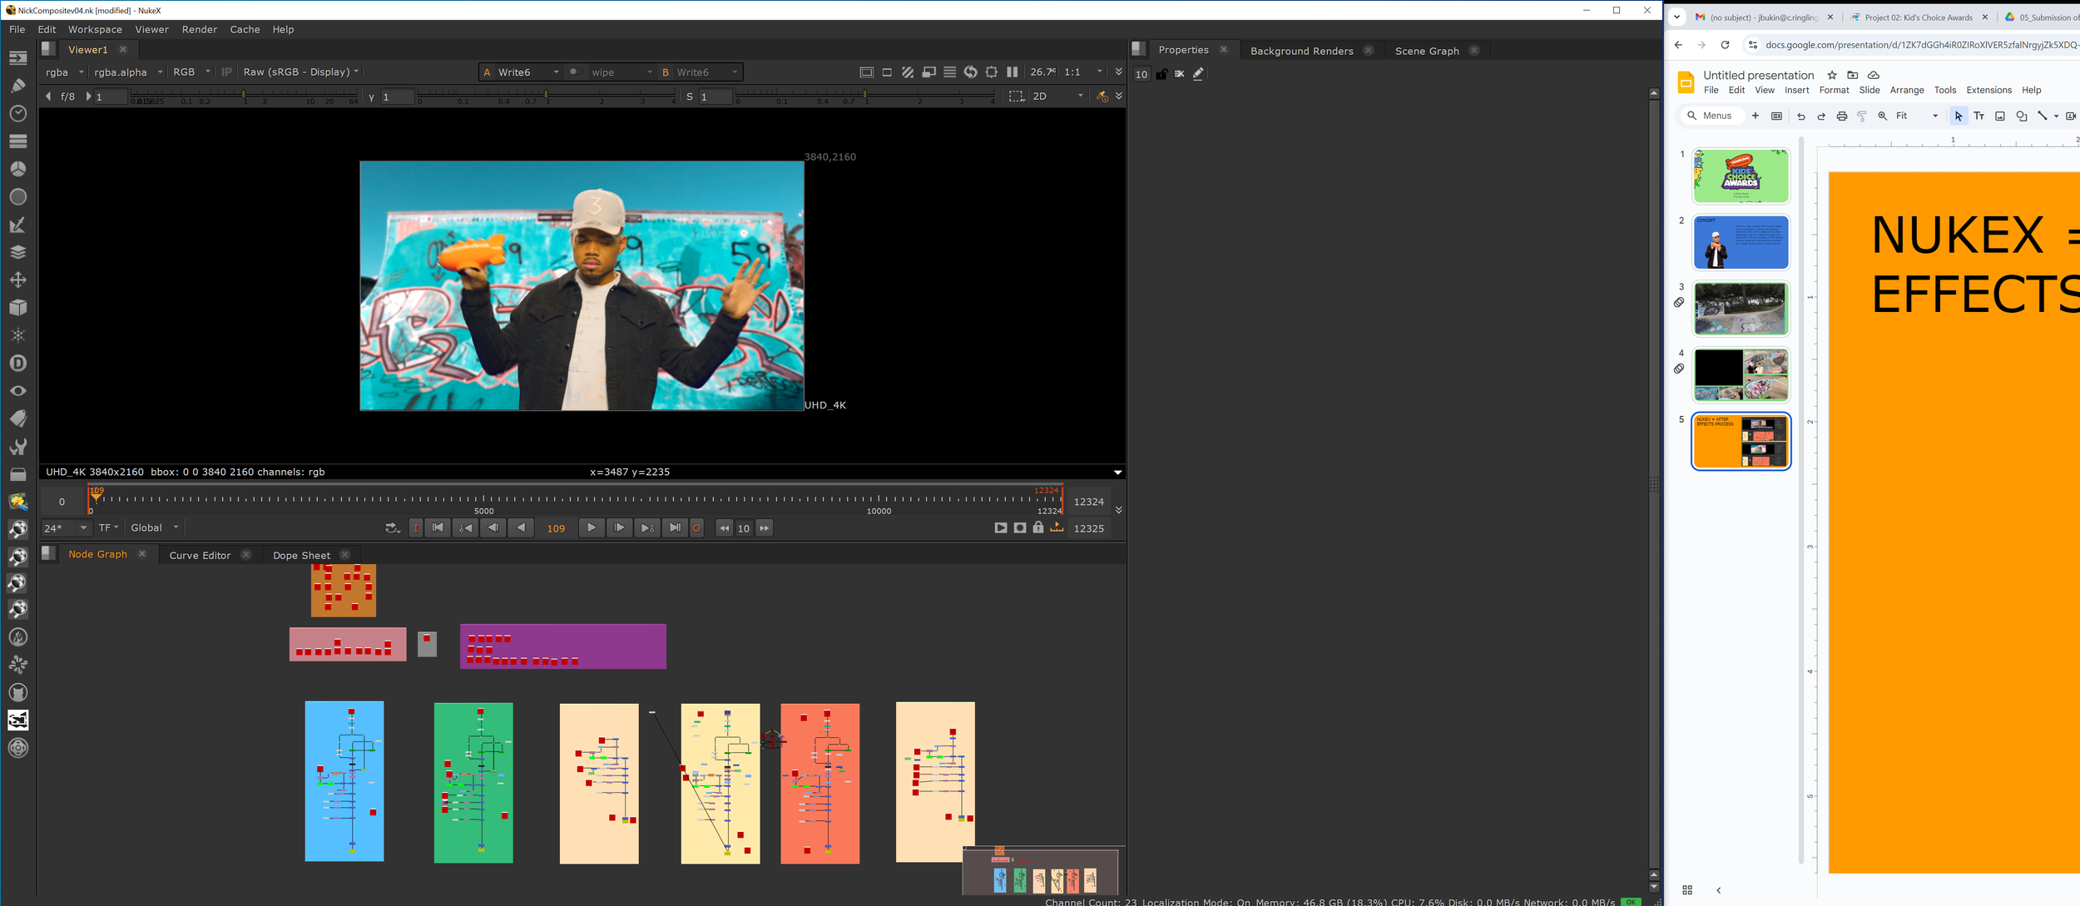Click the color sampler eyedropper info icon
This screenshot has height=906, width=2080.
point(1102,97)
